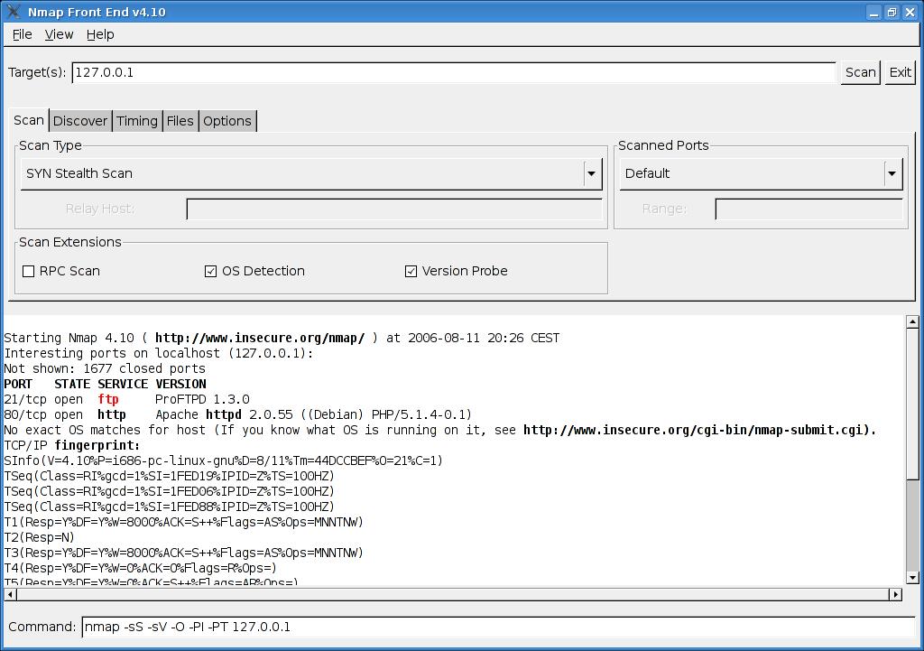Open the View menu
Viewport: 924px width, 651px height.
click(x=59, y=34)
